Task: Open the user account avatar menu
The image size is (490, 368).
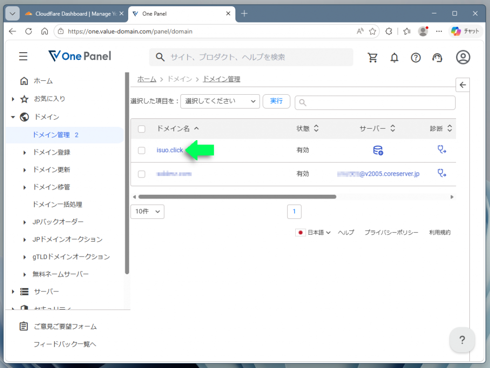Action: click(463, 57)
